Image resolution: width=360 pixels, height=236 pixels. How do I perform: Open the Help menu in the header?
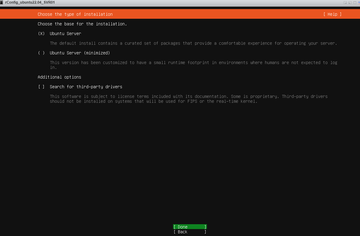(x=333, y=14)
